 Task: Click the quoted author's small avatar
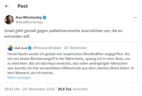[10, 48]
